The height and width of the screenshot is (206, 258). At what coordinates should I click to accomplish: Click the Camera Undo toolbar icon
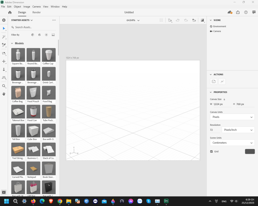click(x=178, y=20)
